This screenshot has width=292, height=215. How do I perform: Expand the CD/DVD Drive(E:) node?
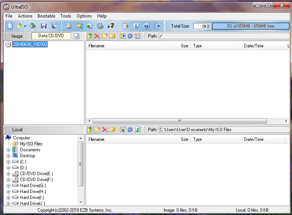(9, 174)
